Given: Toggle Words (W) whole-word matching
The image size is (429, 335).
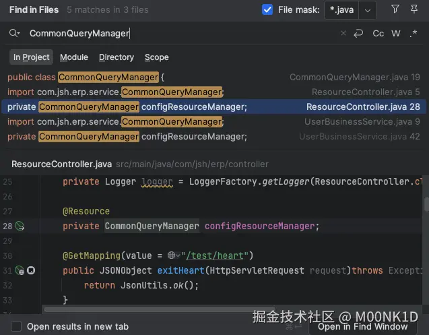Looking at the screenshot, I should (395, 34).
